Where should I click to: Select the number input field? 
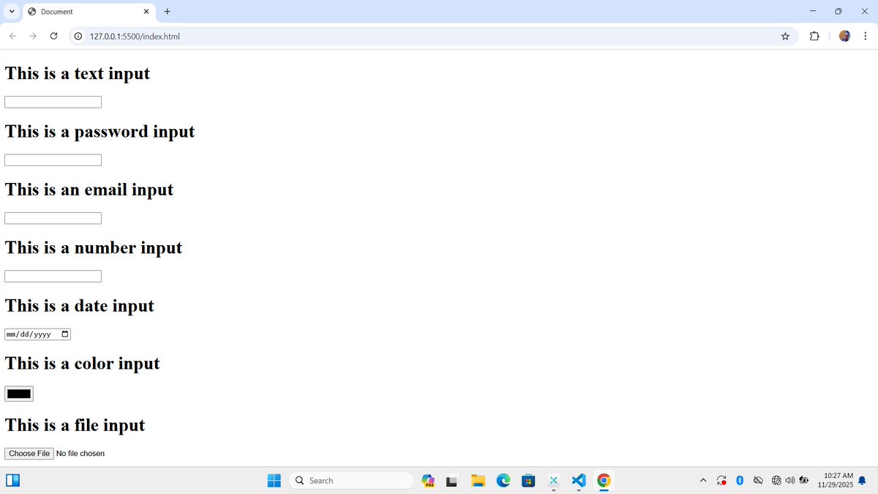(53, 276)
